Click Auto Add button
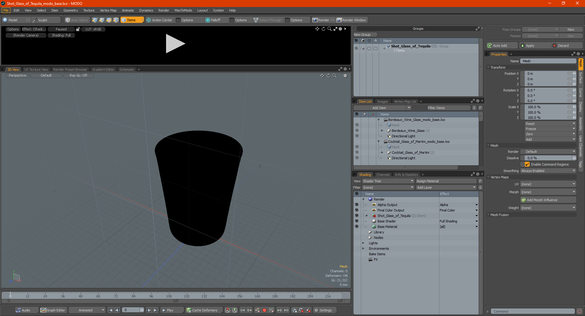 pos(502,46)
